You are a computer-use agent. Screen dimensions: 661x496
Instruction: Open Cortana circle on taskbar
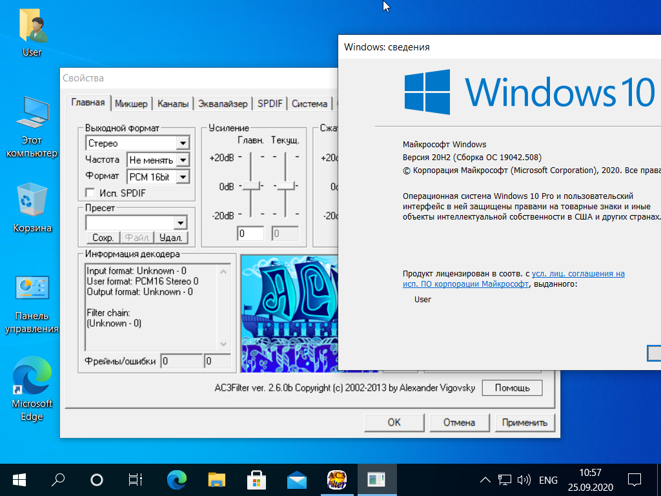[x=97, y=480]
